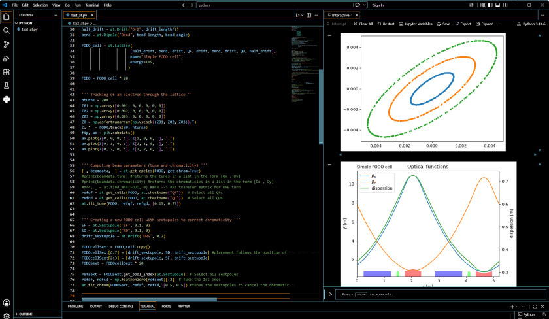Click Clear All in interactive toolbar
The image size is (549, 319).
tap(363, 24)
